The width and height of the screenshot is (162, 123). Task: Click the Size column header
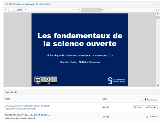[104, 99]
